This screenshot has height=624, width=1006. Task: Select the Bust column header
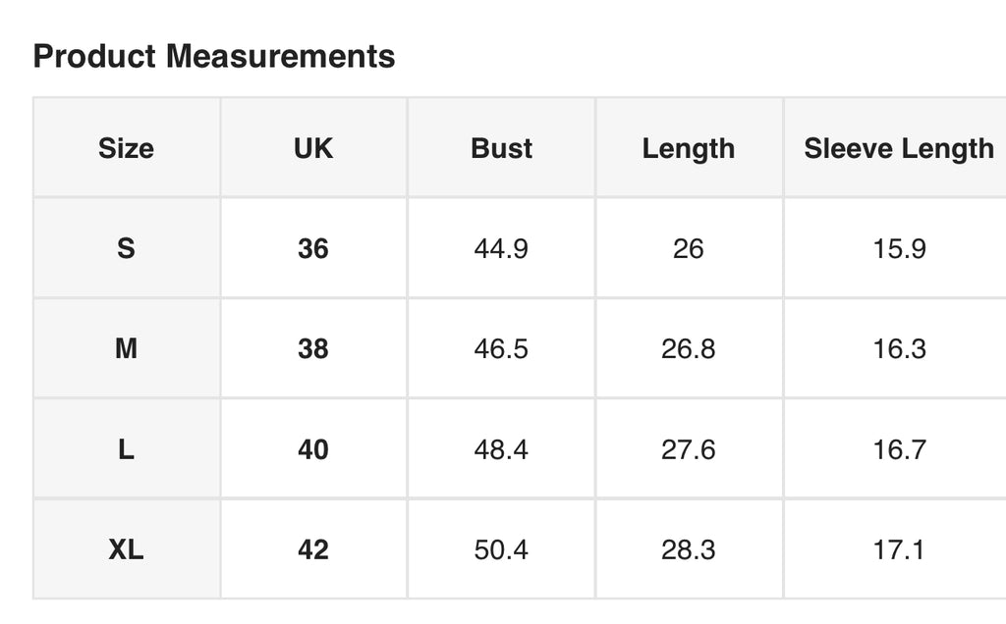pyautogui.click(x=501, y=148)
